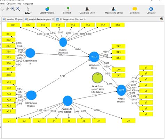Select indicator box X1.3
Image resolution: width=165 pixels, height=139 pixels.
pyautogui.click(x=43, y=25)
